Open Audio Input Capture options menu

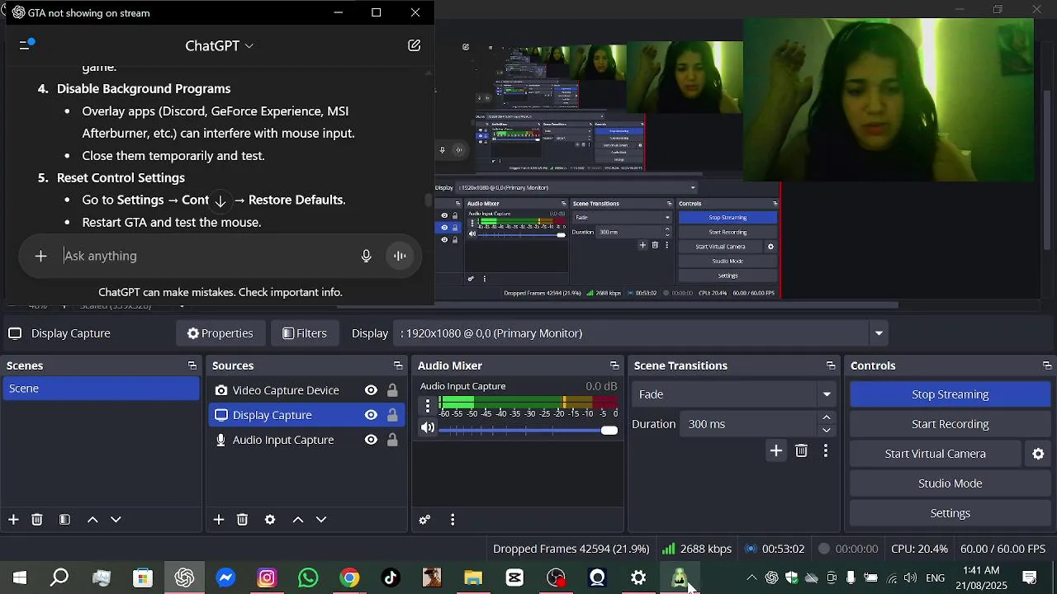tap(428, 405)
